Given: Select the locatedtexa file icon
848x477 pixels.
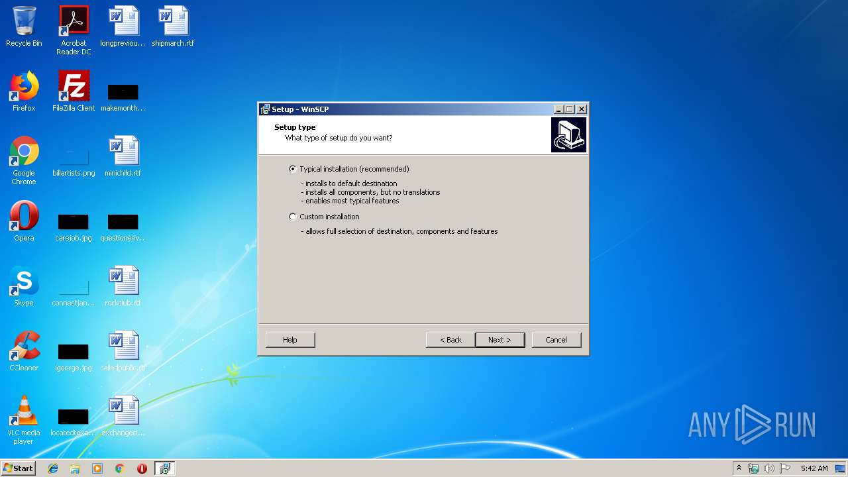Looking at the screenshot, I should click(74, 422).
